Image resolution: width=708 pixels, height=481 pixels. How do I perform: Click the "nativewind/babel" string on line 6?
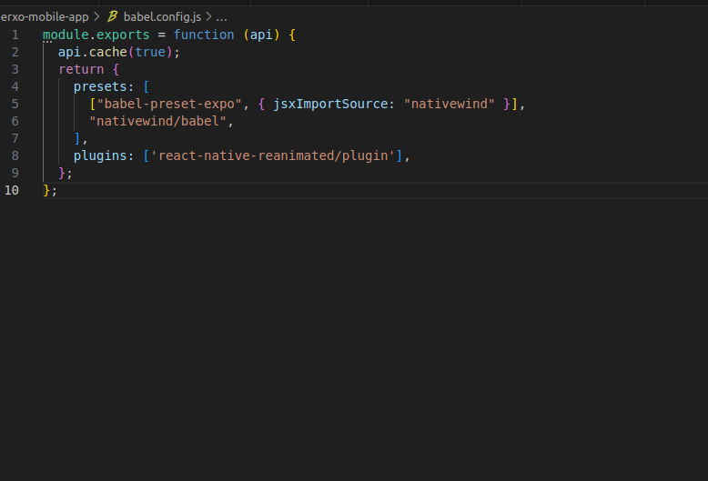157,121
